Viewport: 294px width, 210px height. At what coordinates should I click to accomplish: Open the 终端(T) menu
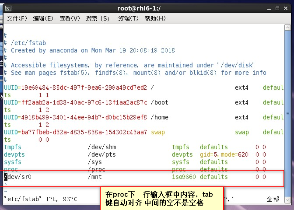(x=128, y=18)
